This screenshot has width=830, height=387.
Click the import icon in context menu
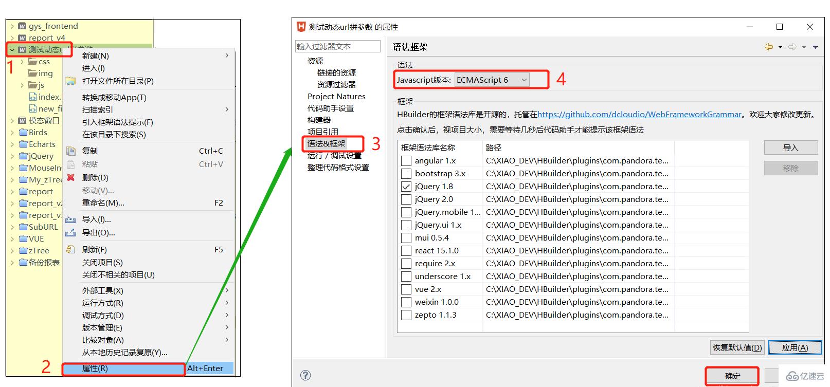click(x=70, y=219)
